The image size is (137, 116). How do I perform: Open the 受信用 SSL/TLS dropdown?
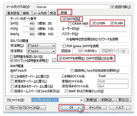41,46
